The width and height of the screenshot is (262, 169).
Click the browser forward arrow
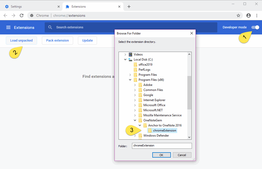pos(13,15)
